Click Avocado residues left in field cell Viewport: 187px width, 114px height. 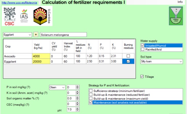point(80,56)
